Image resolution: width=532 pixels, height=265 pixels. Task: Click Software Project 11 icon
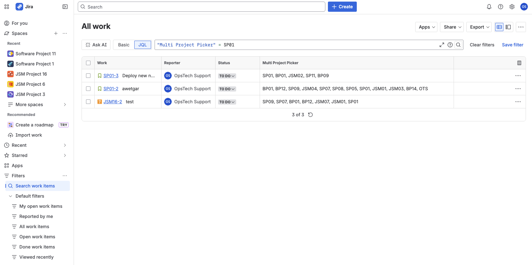[10, 54]
